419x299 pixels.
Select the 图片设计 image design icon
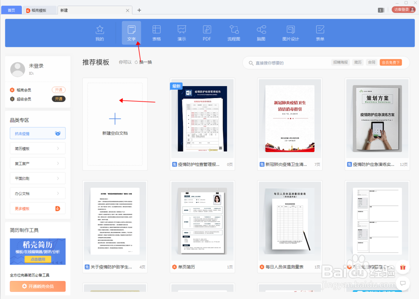[x=291, y=29]
